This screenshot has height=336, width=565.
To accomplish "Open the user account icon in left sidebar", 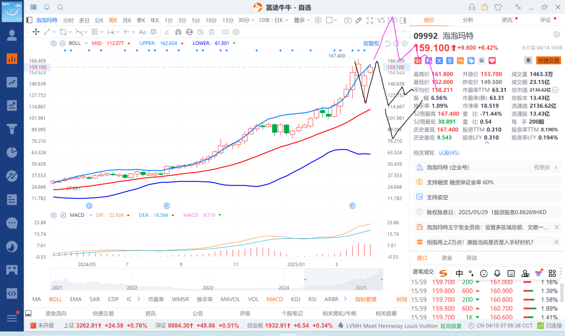I will coord(12,35).
